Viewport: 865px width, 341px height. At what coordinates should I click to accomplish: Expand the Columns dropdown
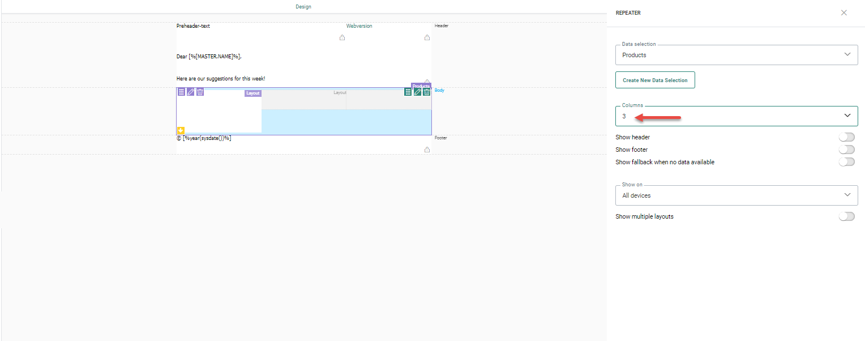[736, 116]
